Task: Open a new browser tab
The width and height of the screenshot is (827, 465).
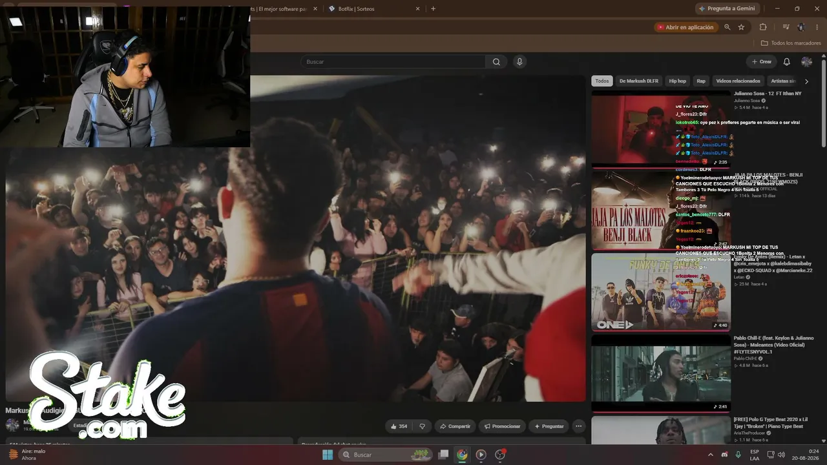Action: click(x=433, y=9)
